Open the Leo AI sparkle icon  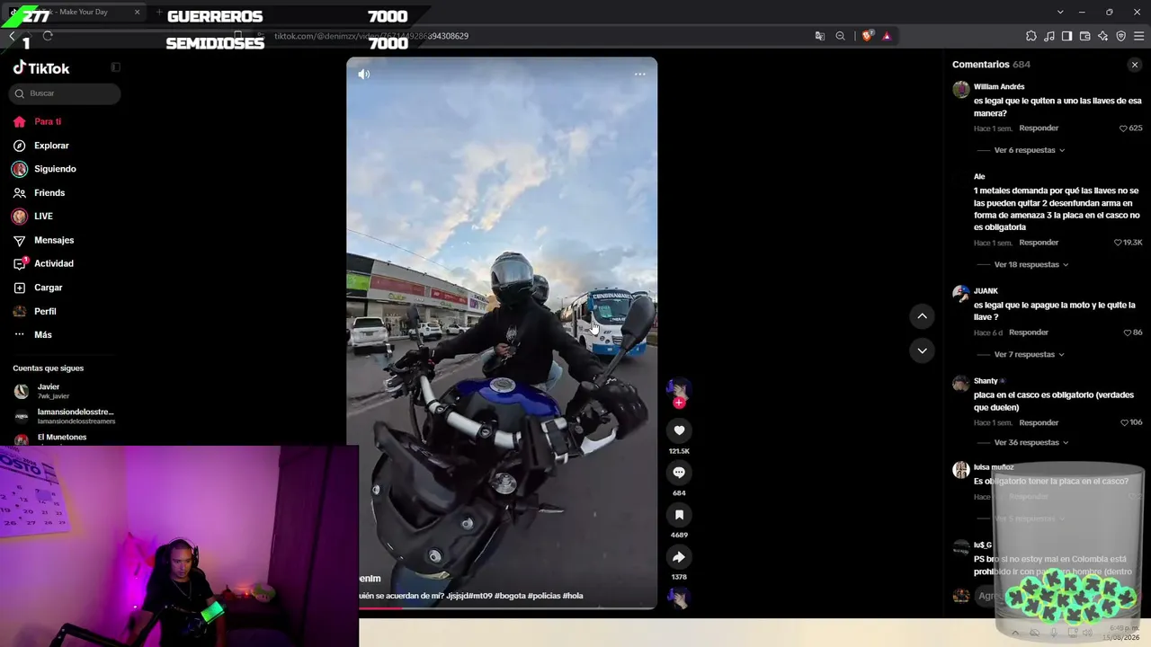coord(1102,36)
